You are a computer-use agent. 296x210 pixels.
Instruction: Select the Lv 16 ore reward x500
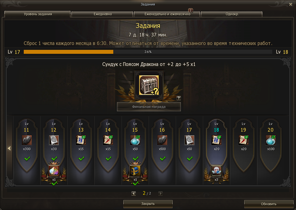click(x=162, y=140)
